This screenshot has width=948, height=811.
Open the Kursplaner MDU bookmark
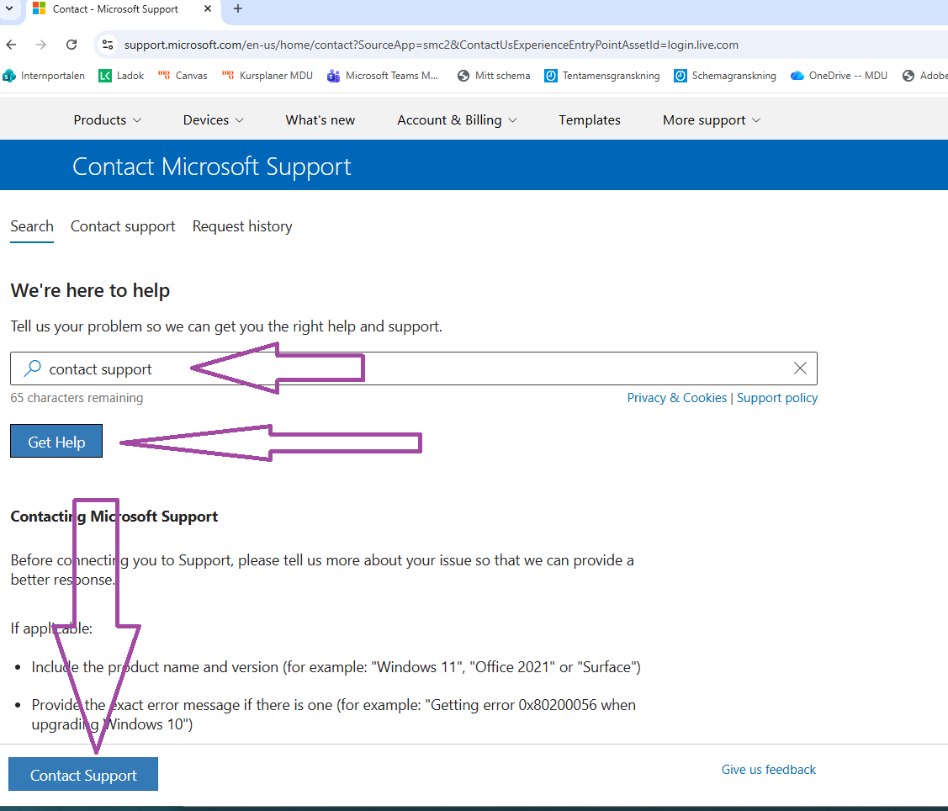267,76
